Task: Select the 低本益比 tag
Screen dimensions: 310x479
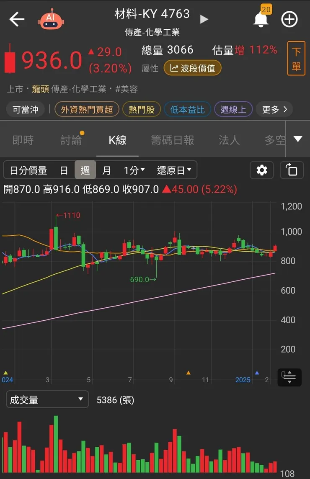Action: click(x=187, y=109)
